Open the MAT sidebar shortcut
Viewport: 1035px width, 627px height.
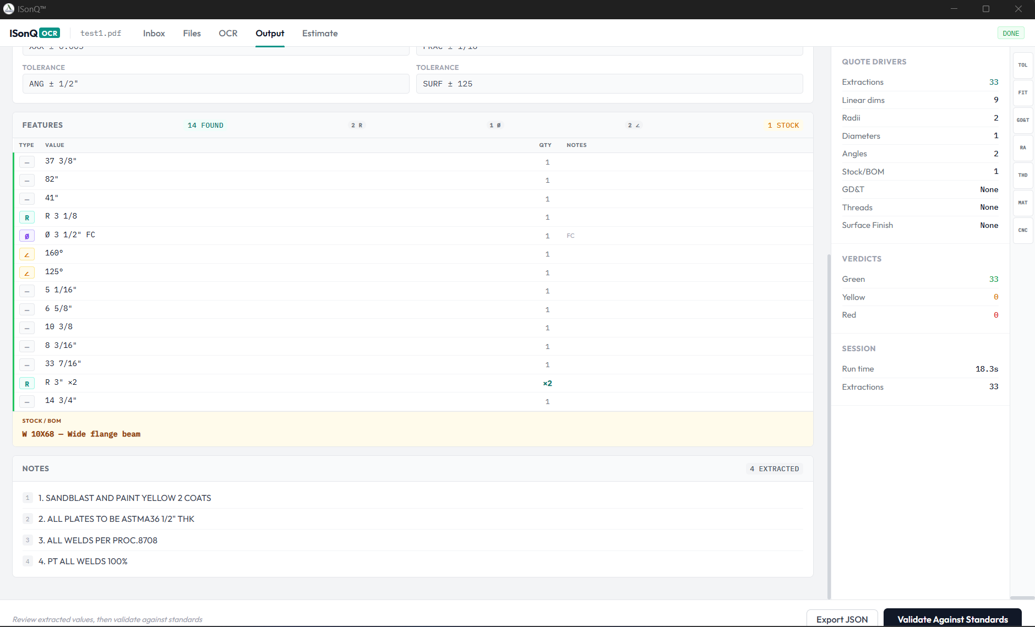tap(1022, 203)
